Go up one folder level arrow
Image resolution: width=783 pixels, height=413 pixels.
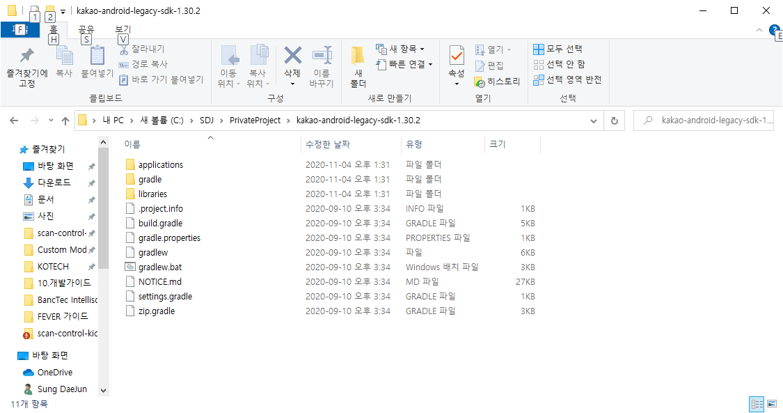tap(65, 120)
